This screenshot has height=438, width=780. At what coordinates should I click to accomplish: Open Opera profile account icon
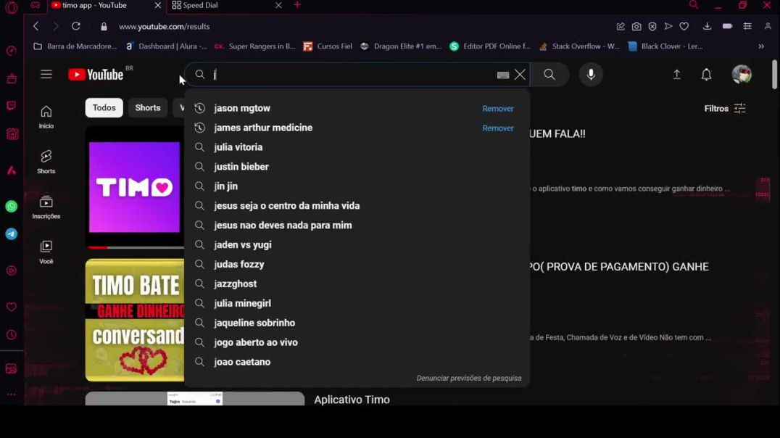[x=768, y=26]
